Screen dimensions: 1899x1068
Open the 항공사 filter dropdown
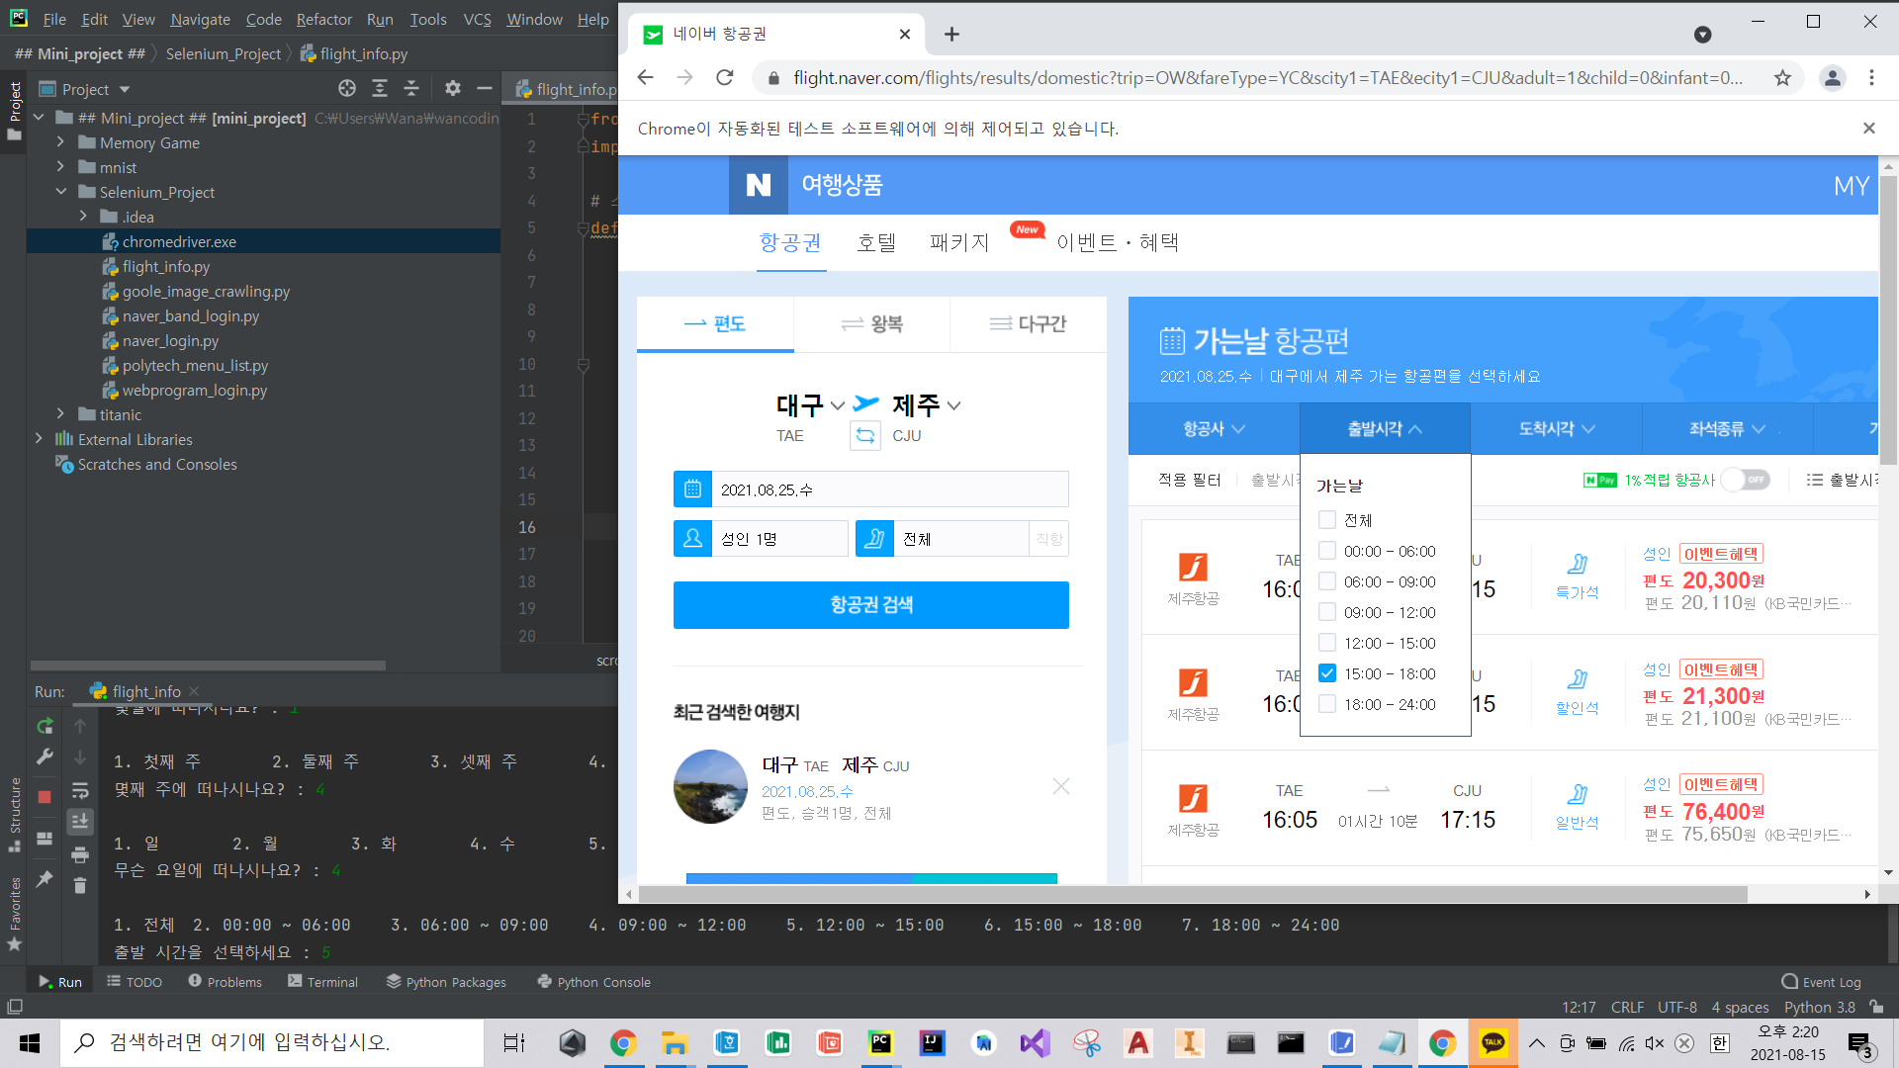click(x=1214, y=429)
